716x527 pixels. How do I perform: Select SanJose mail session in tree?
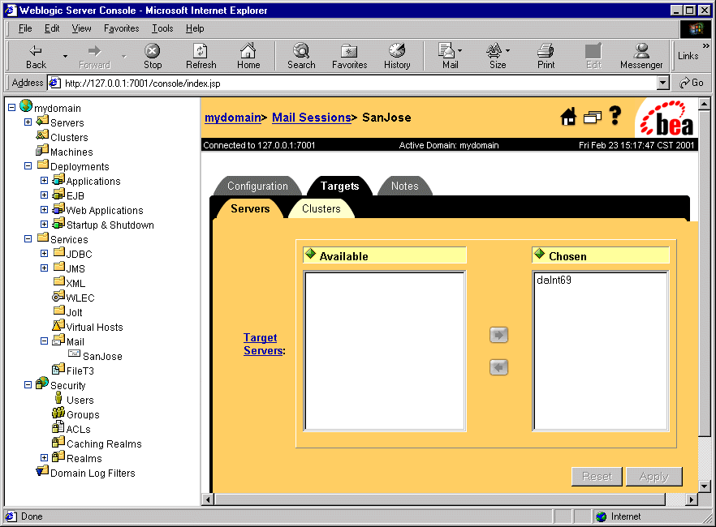tap(102, 357)
